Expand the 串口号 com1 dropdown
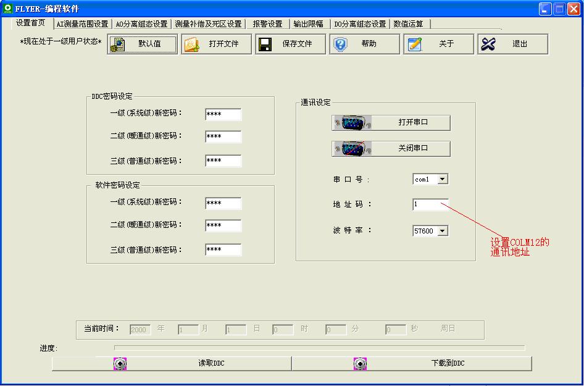 click(x=442, y=180)
